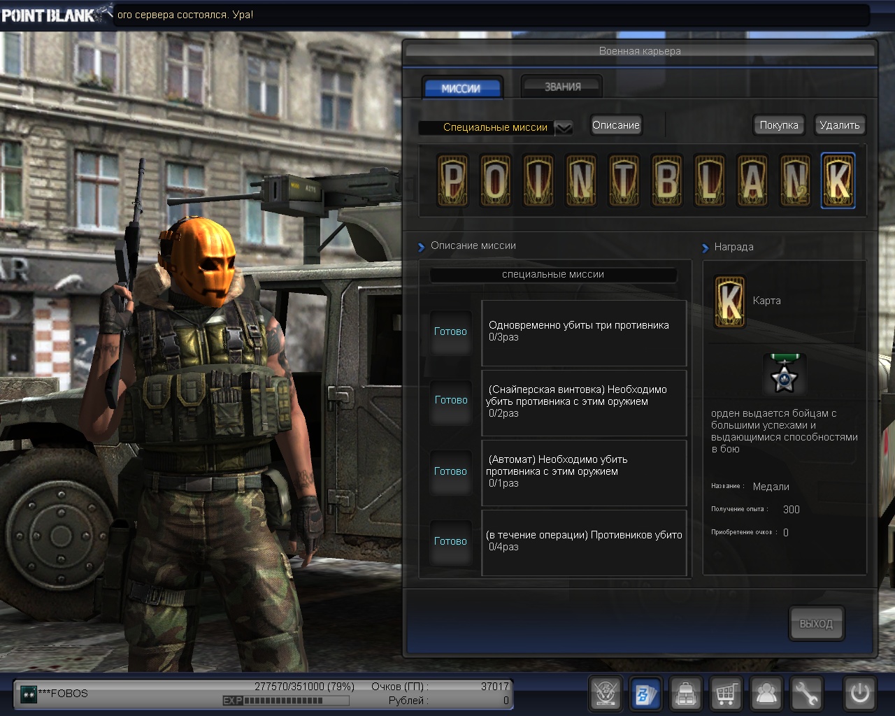Screen dimensions: 895x716
Task: Select the N card between I and T
Action: [x=581, y=180]
